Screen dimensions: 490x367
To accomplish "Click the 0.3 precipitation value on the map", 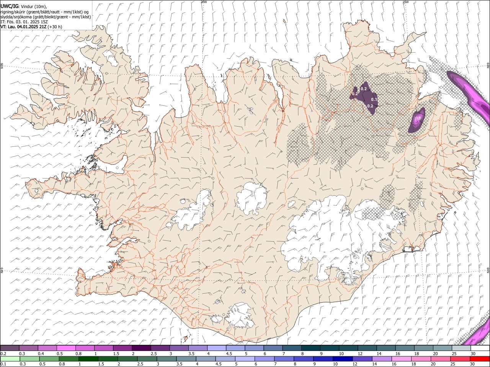I will (374, 99).
